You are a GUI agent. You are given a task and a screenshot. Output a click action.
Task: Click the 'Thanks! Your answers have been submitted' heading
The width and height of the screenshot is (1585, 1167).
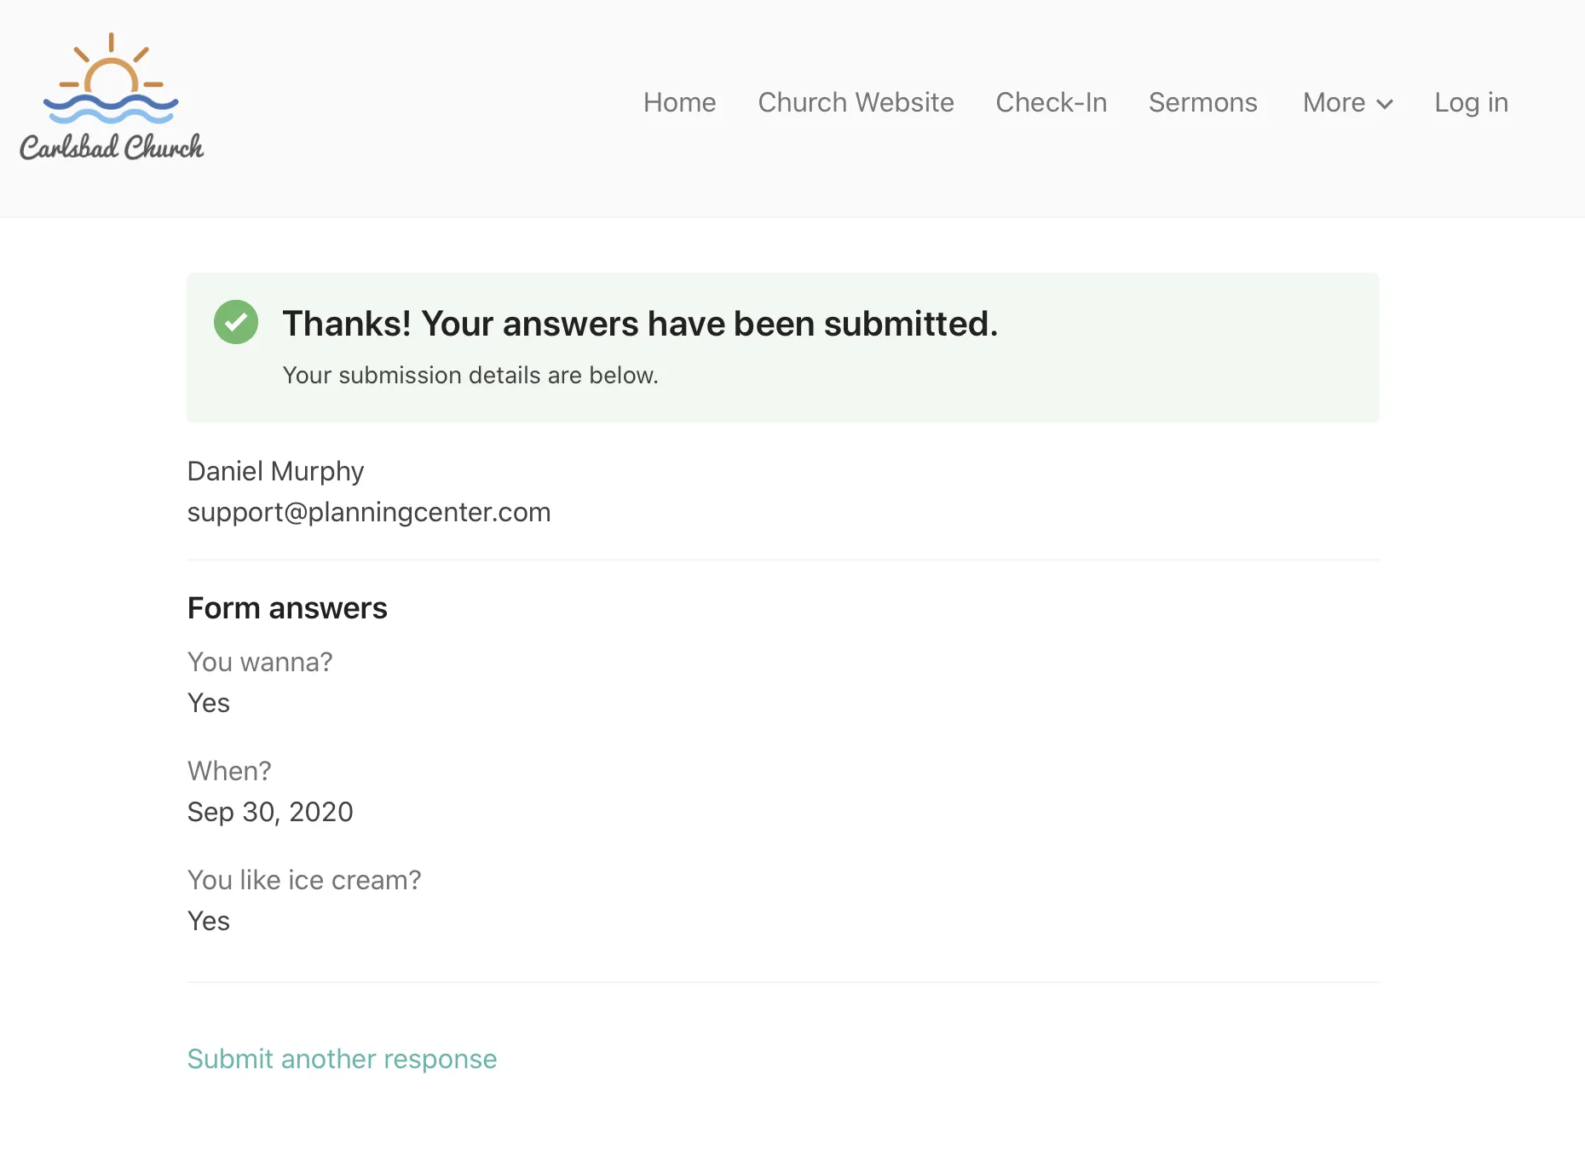[640, 324]
